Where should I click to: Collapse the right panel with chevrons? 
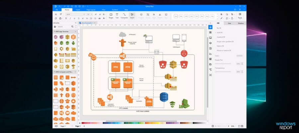tap(210, 23)
